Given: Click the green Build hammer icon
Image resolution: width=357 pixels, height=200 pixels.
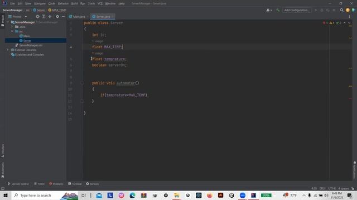Looking at the screenshot, I should [278, 10].
